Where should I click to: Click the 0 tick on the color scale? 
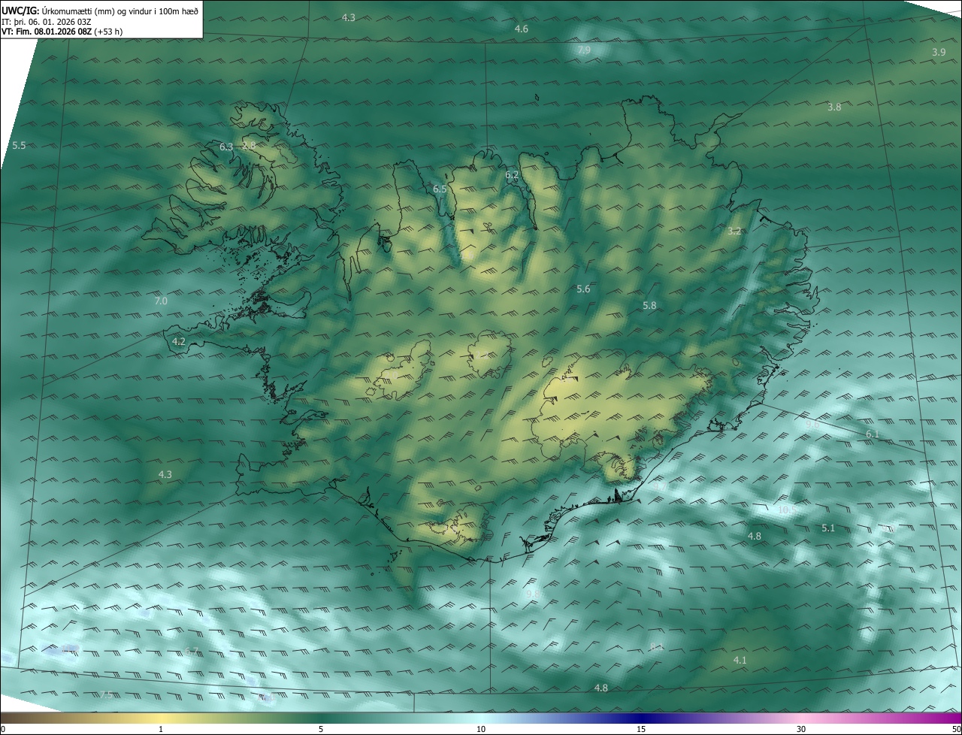pos(3,729)
